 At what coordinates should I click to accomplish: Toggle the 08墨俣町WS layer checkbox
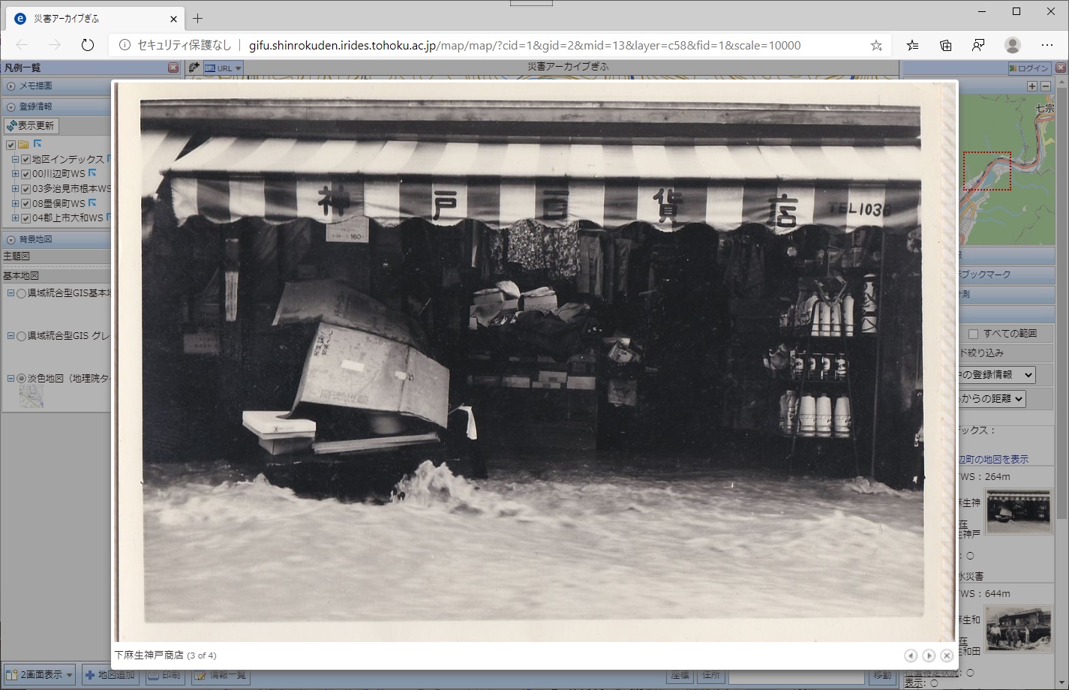(26, 204)
